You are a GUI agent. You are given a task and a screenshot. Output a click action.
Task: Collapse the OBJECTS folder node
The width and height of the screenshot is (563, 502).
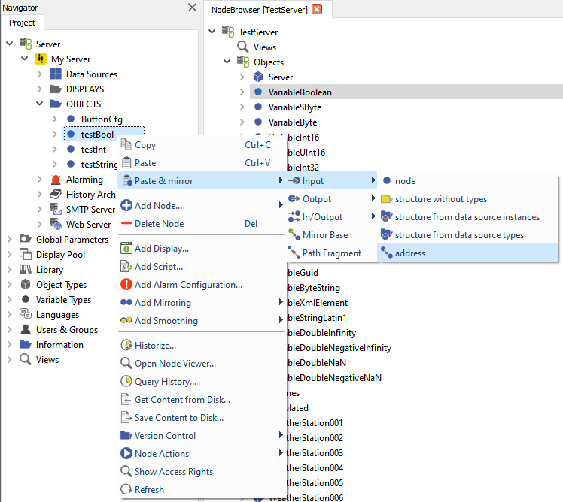tap(39, 104)
